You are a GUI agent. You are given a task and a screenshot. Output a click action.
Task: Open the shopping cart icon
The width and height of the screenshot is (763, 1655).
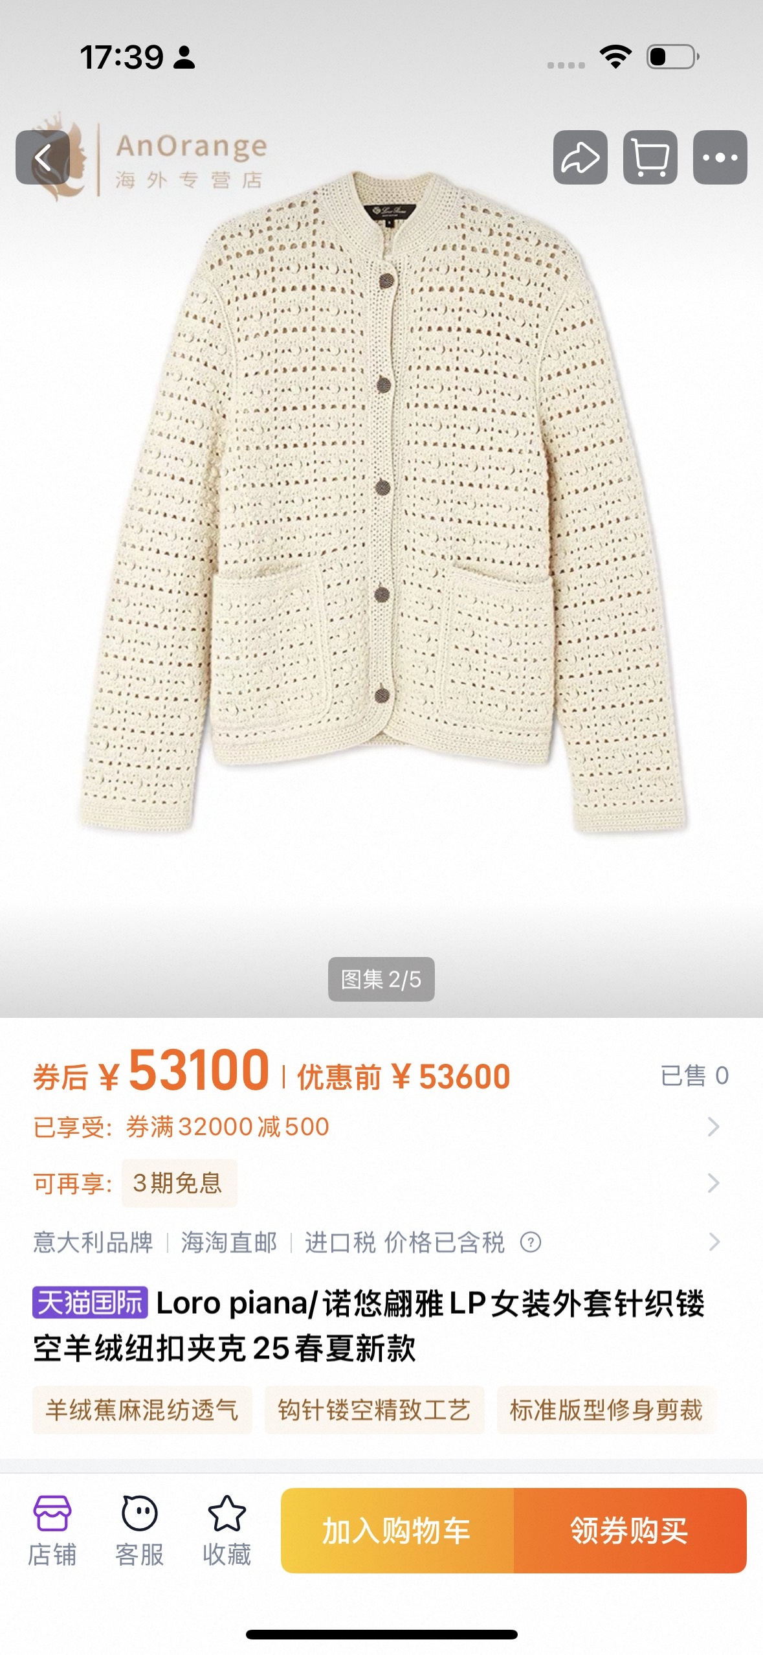[x=650, y=157]
